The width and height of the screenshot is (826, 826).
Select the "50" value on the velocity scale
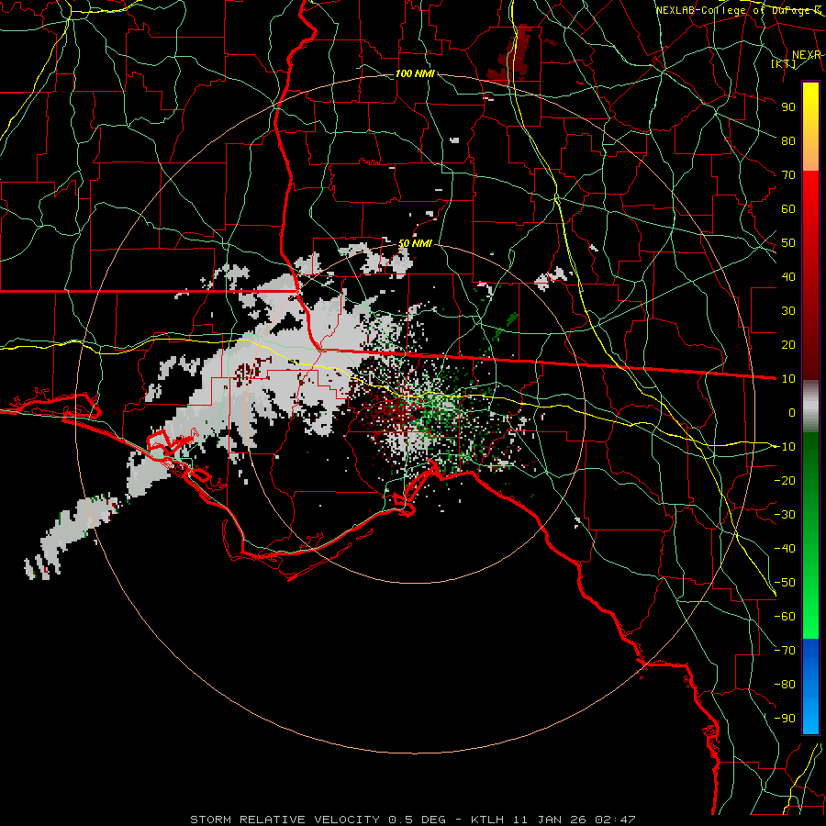pos(788,243)
